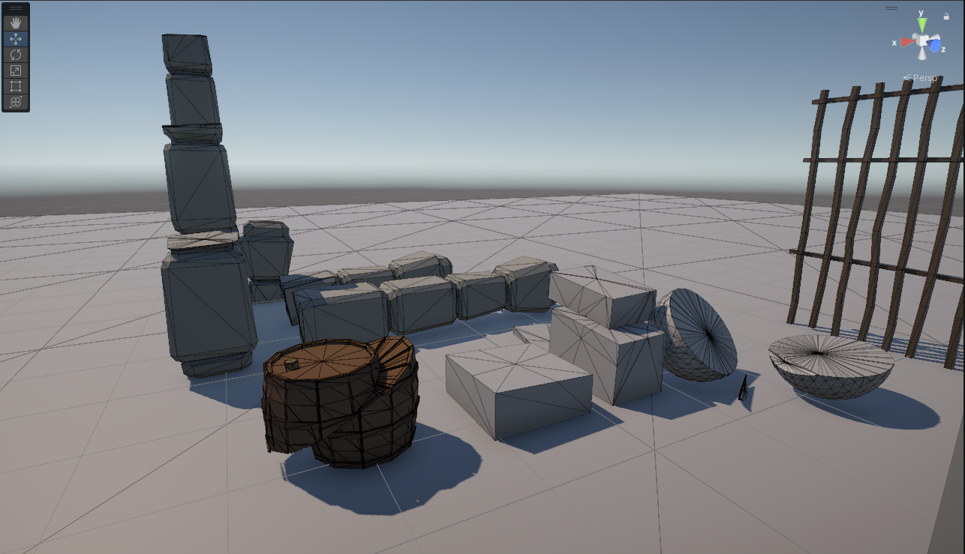Select the combined Transform tool
Image resolution: width=965 pixels, height=554 pixels.
point(16,102)
